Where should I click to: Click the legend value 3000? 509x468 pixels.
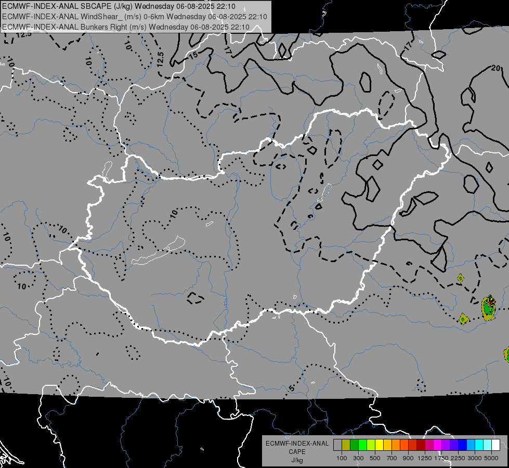pos(475,458)
